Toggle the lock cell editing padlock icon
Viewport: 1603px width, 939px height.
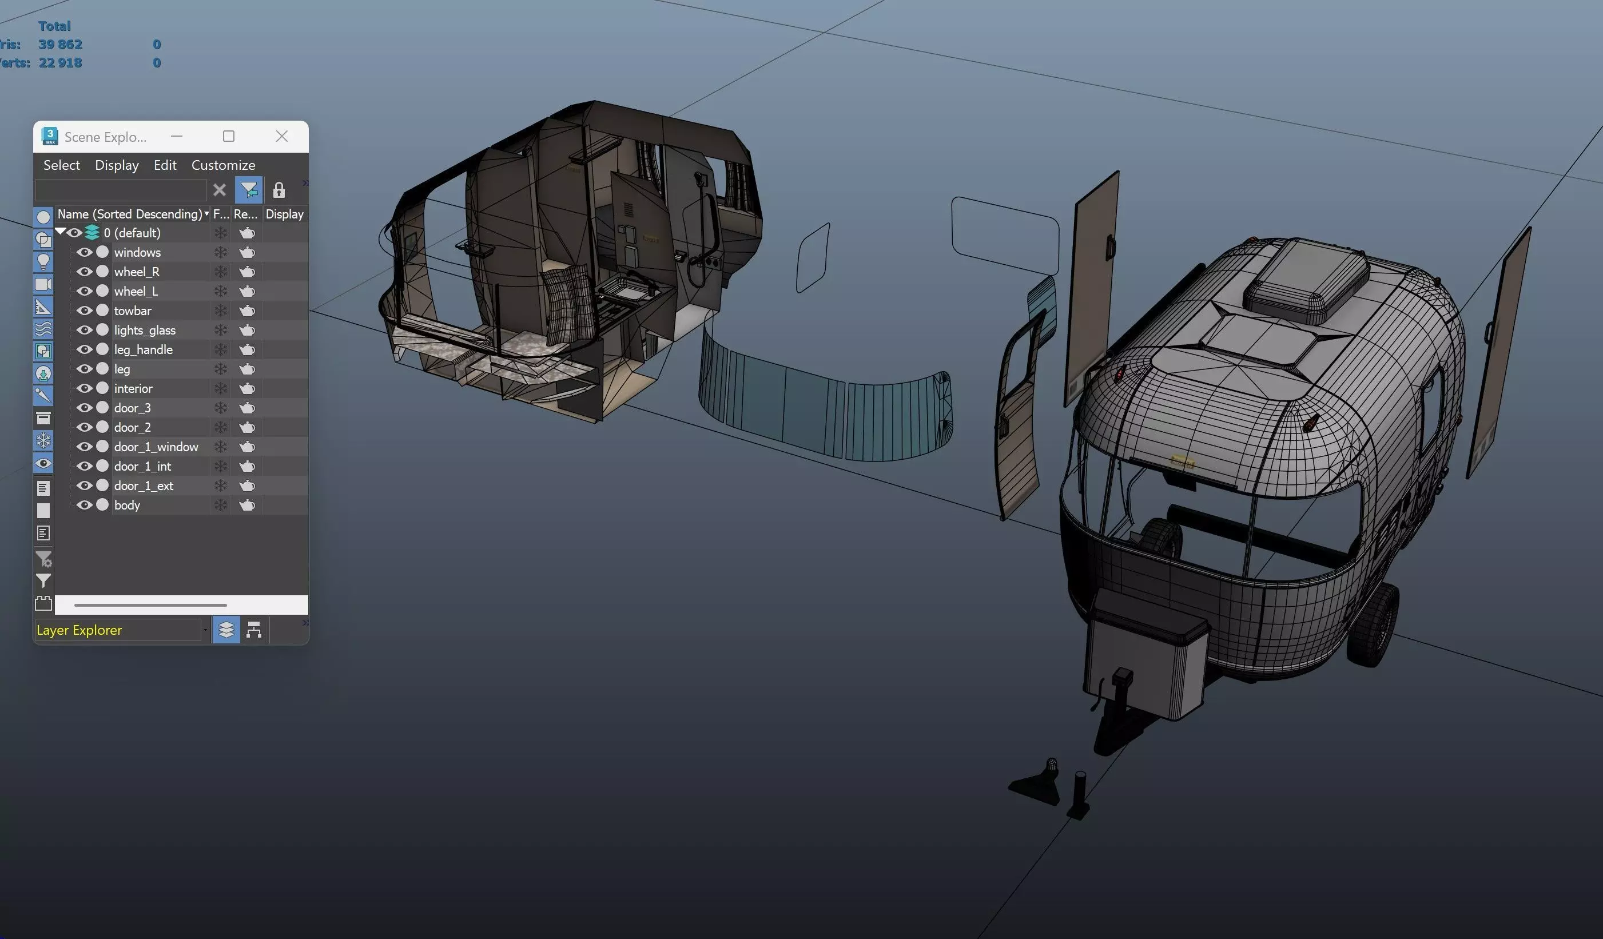(279, 190)
